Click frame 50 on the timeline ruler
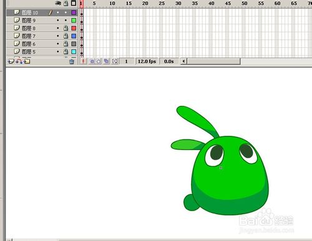 tap(244, 3)
